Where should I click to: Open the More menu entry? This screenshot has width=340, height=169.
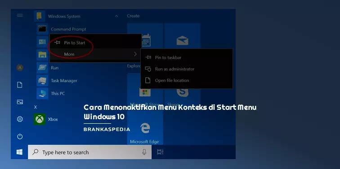(x=96, y=54)
